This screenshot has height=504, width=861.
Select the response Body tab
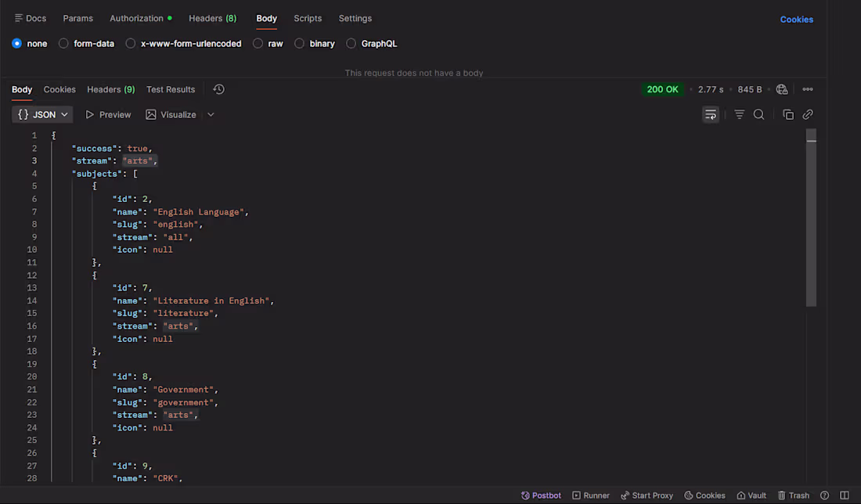pos(22,89)
